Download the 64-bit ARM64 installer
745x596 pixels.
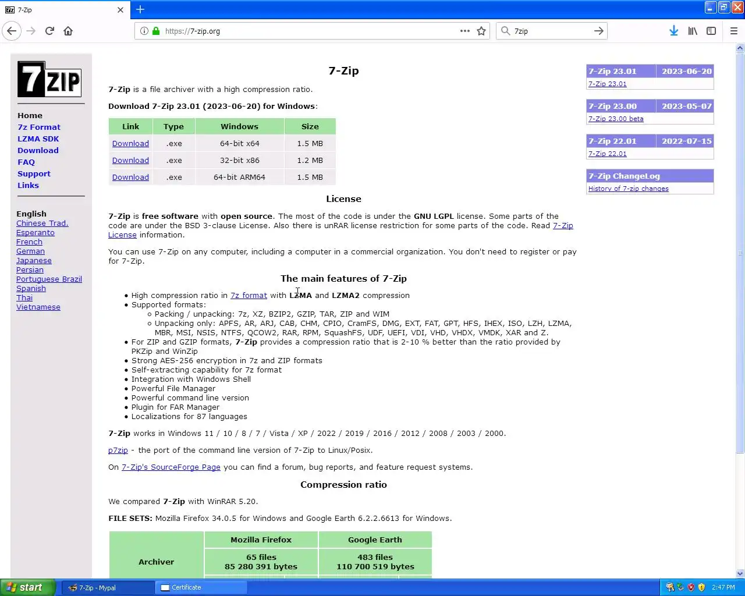click(130, 177)
